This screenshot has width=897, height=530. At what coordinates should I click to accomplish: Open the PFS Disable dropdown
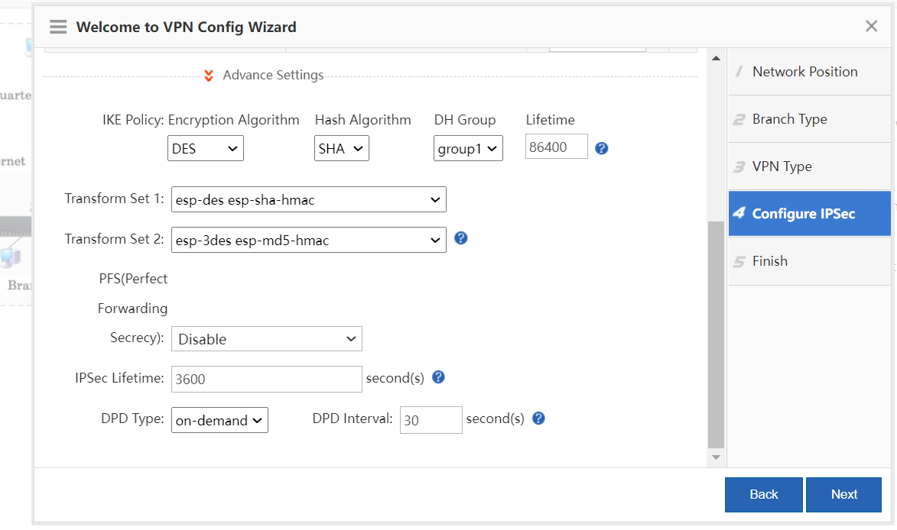tap(266, 339)
